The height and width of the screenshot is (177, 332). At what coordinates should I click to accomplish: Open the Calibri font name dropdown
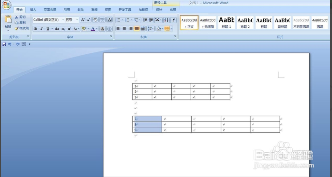point(63,20)
